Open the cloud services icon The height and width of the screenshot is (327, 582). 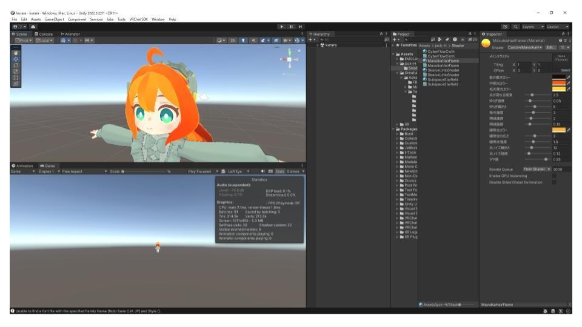click(33, 27)
